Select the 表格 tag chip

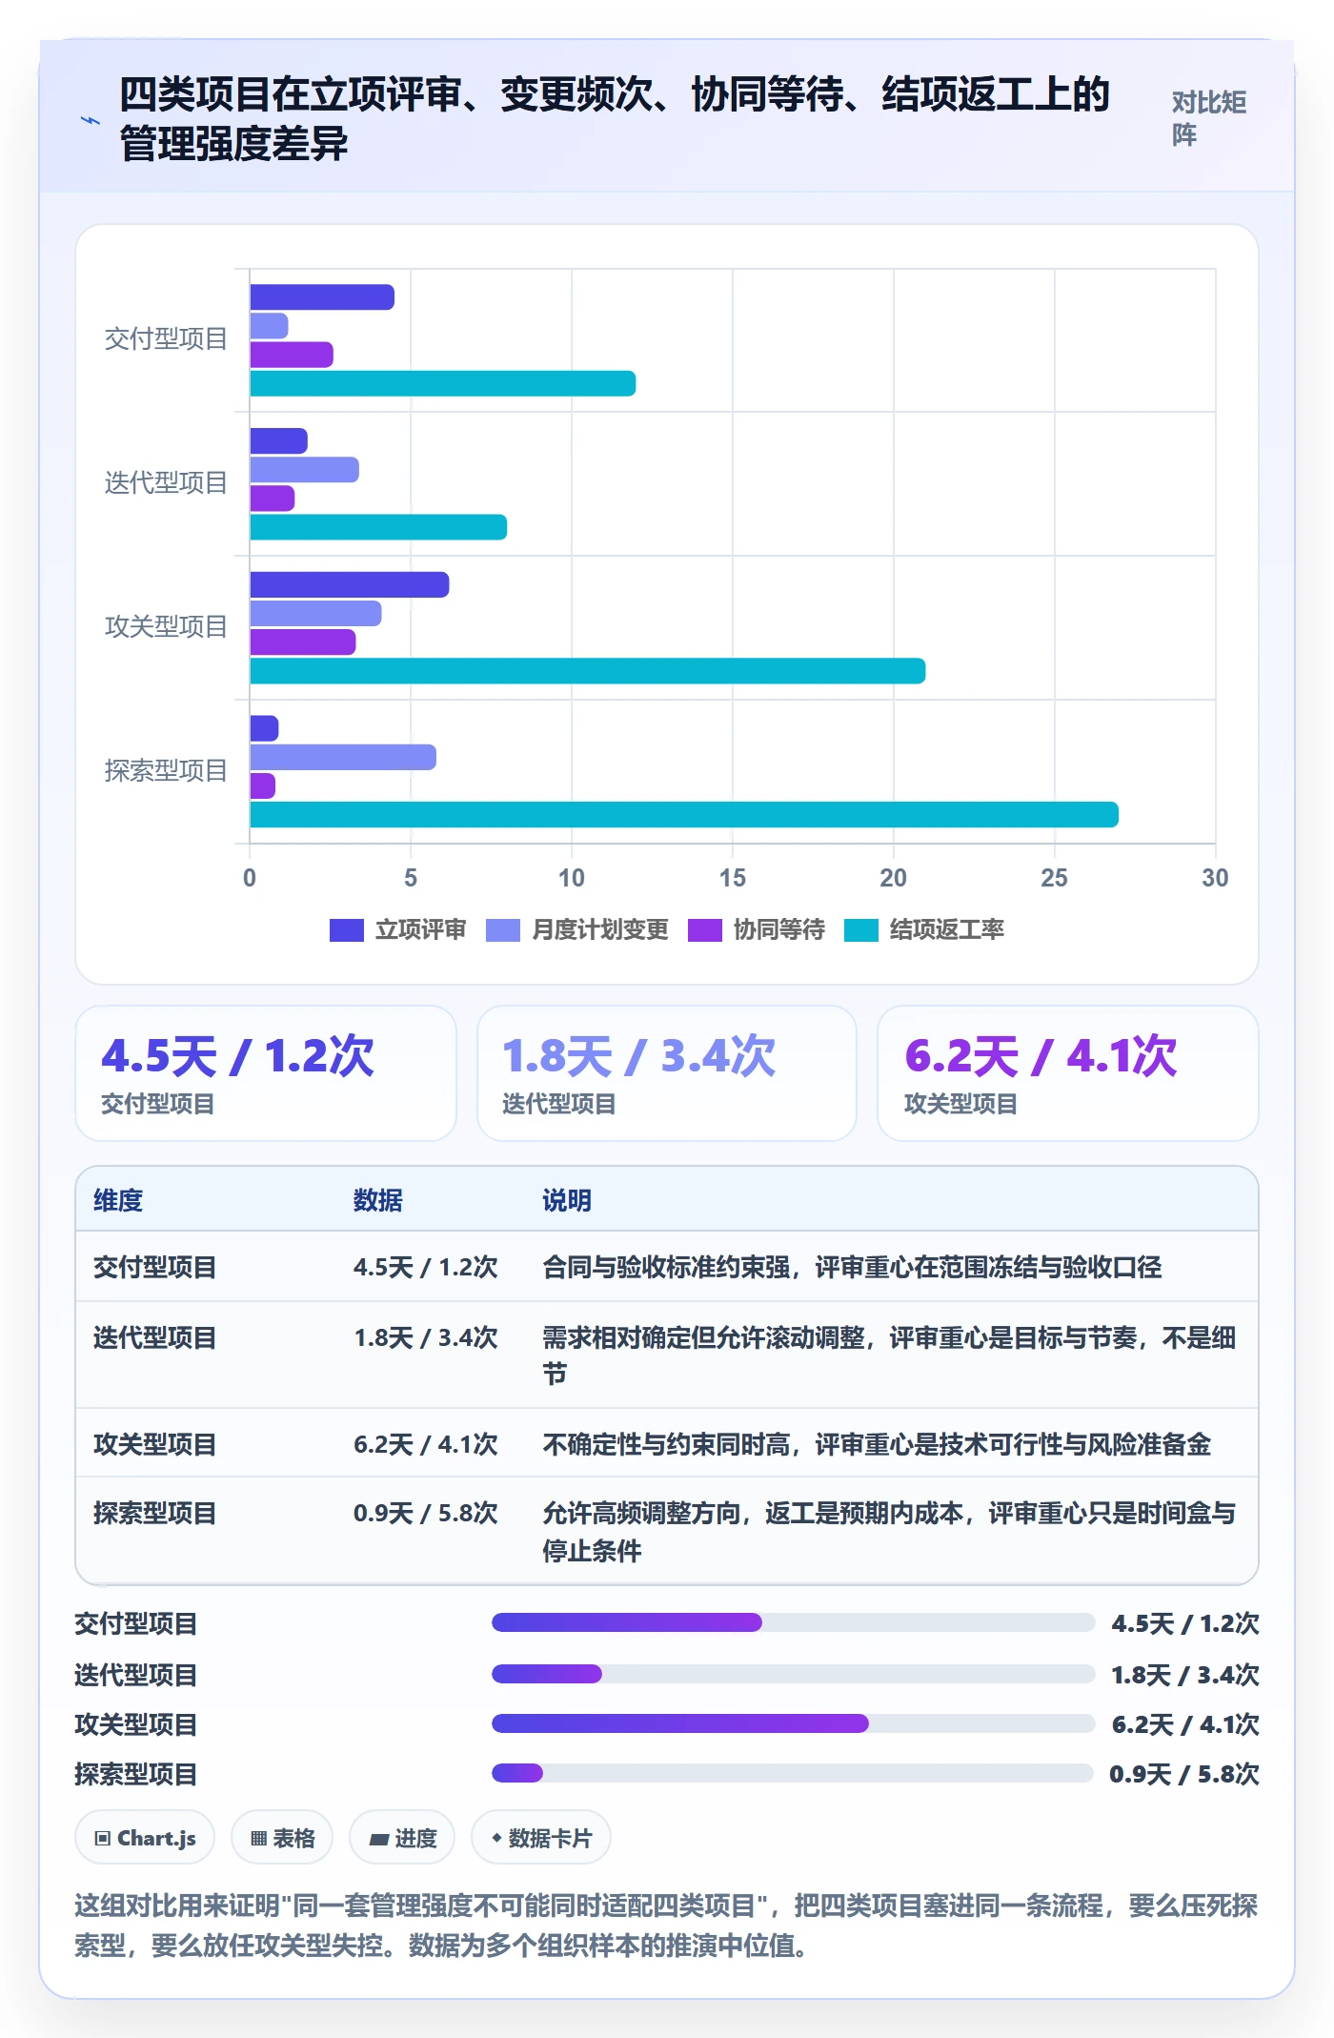click(x=282, y=1838)
